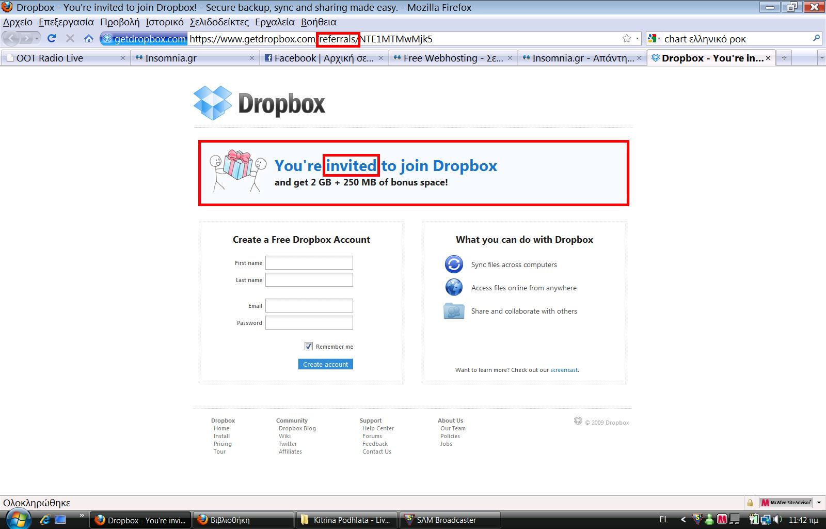Open a new tab with the plus button
The height and width of the screenshot is (529, 826).
click(784, 58)
